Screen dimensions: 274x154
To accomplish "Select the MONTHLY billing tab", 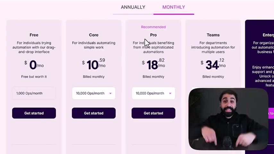I will [174, 7].
